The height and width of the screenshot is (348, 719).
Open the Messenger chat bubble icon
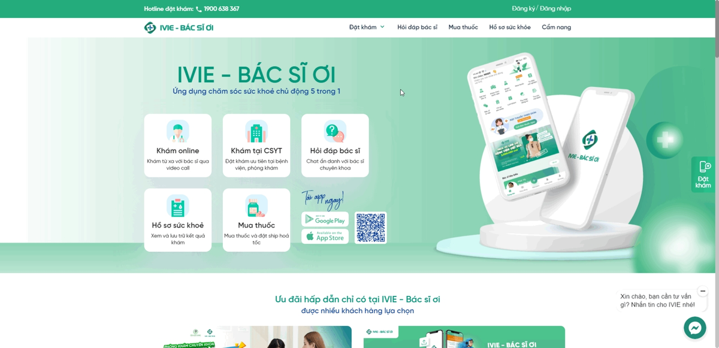tap(695, 328)
